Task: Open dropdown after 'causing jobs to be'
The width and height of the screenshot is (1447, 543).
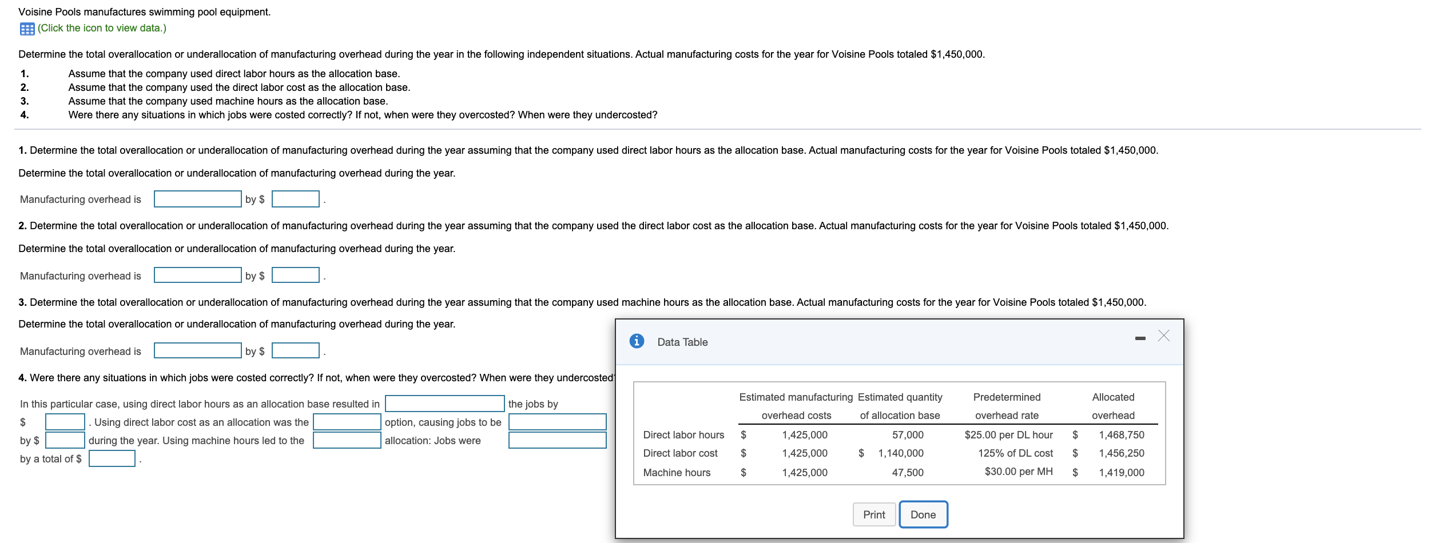Action: (x=557, y=422)
